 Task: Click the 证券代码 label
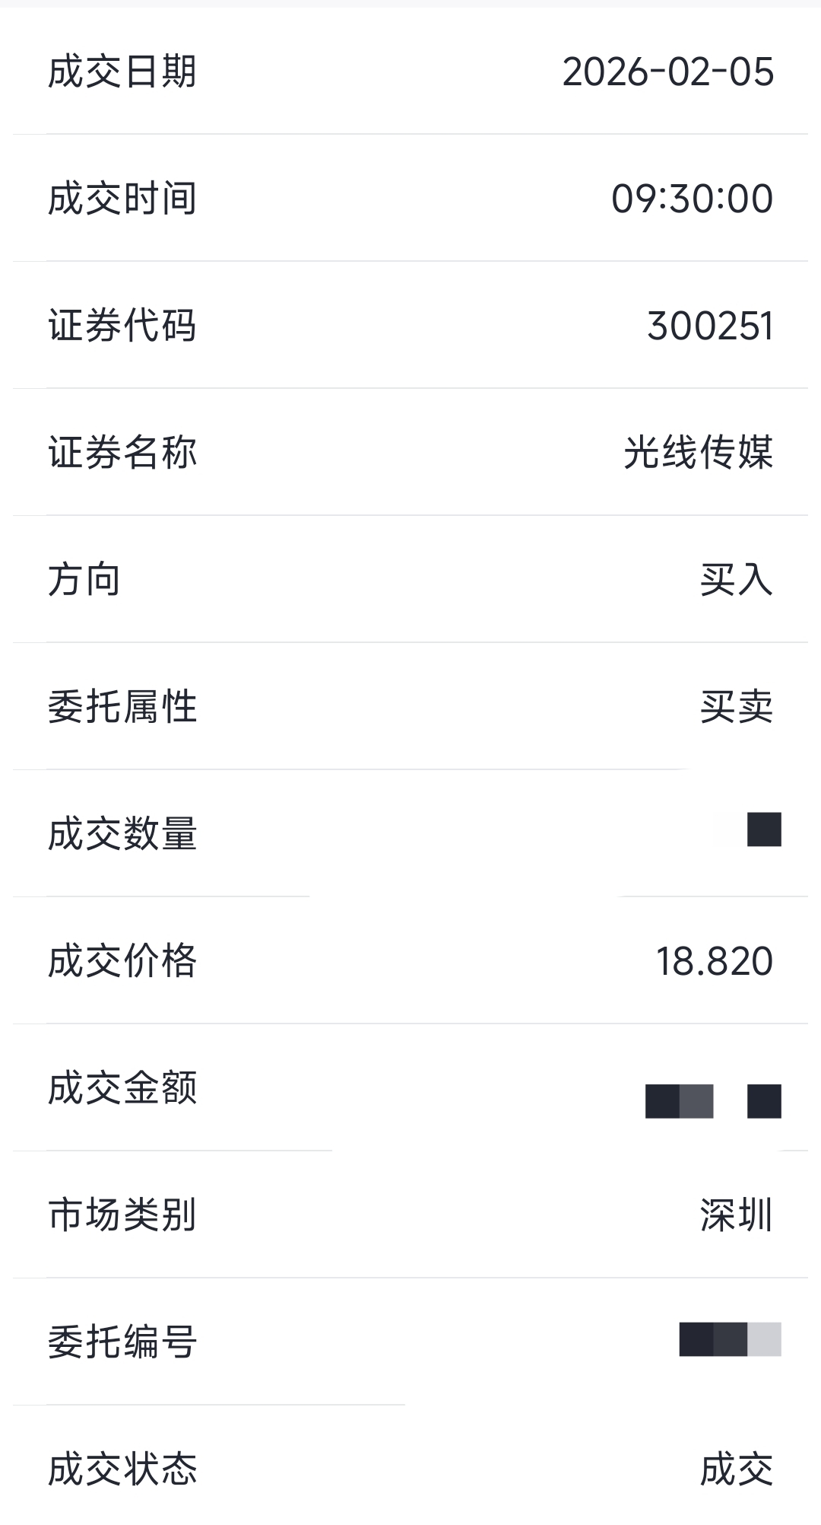[x=122, y=326]
